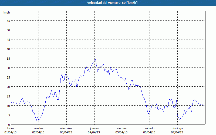Click the 0 value on the y-axis
The width and height of the screenshot is (216, 135).
click(9, 125)
